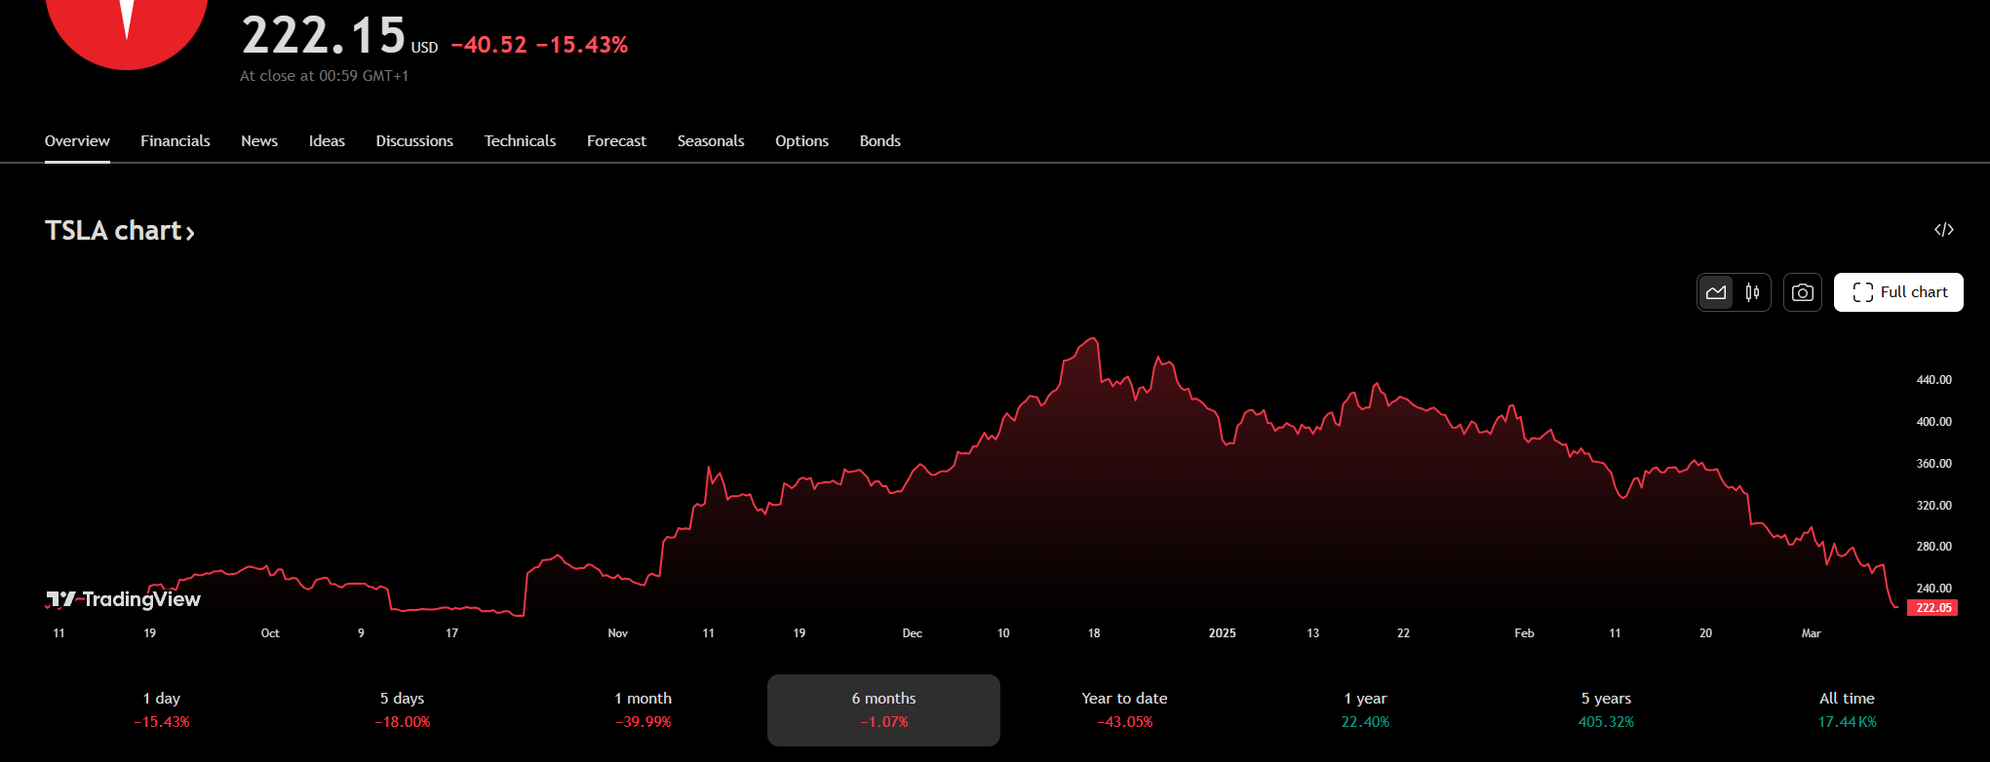Click the Feb date axis label

tap(1524, 633)
